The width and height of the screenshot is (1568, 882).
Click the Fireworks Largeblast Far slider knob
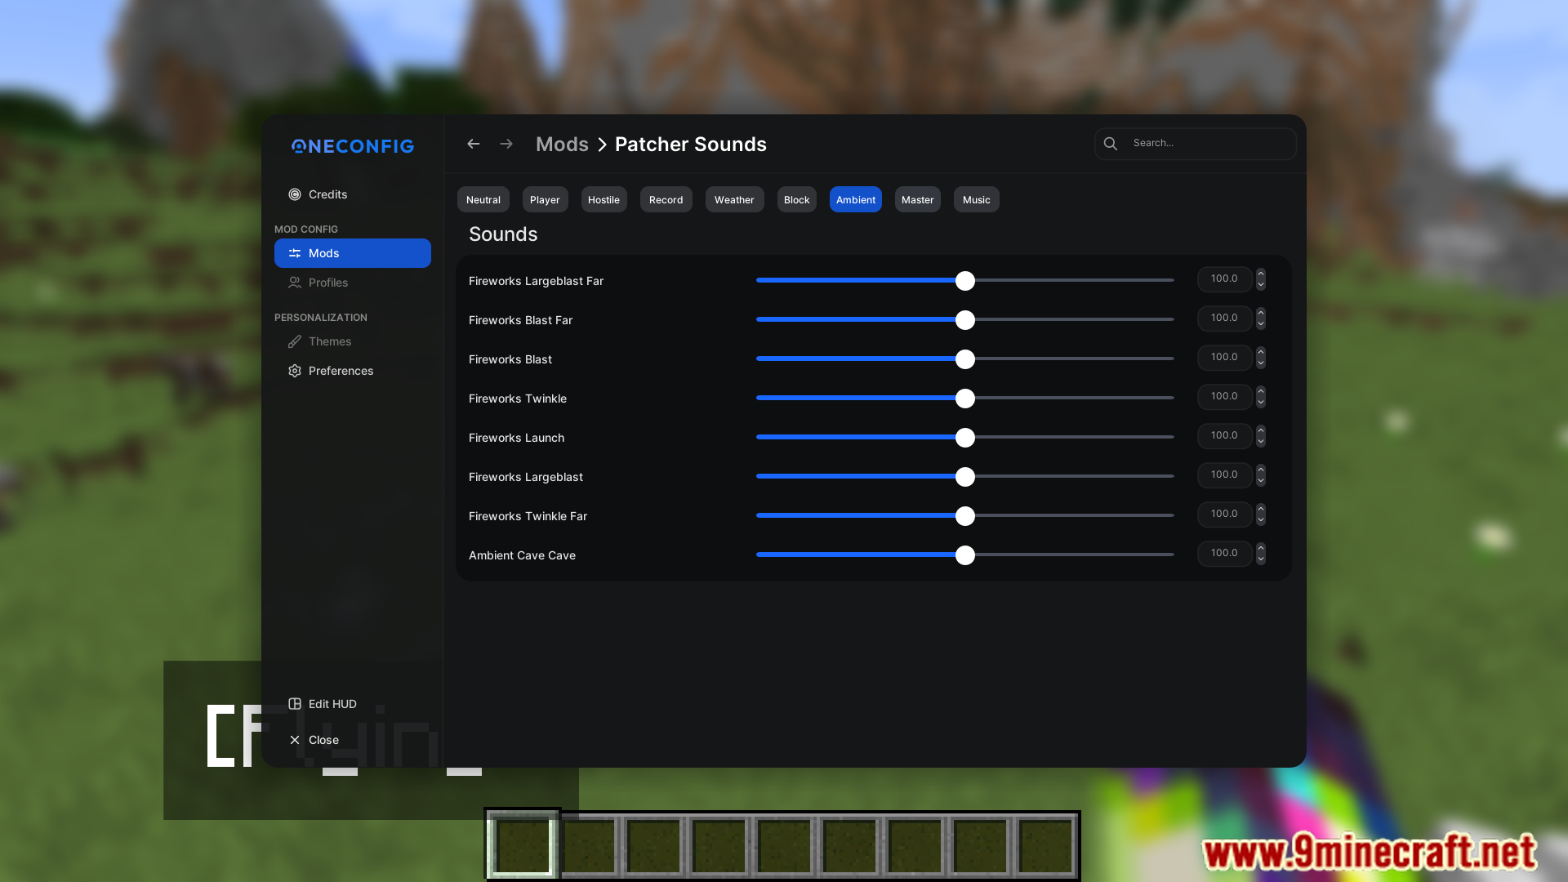tap(965, 281)
